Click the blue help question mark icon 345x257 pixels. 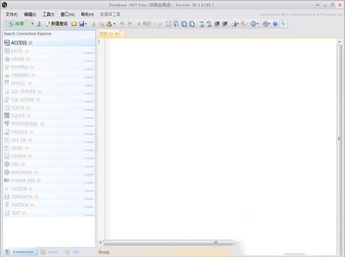point(275,24)
